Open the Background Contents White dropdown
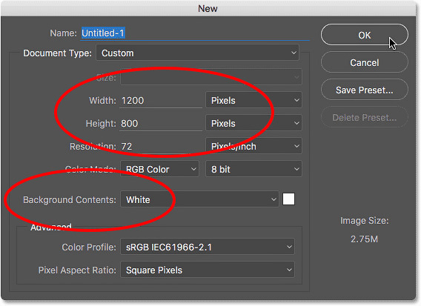Viewport: 421px width, 306px height. click(x=199, y=199)
